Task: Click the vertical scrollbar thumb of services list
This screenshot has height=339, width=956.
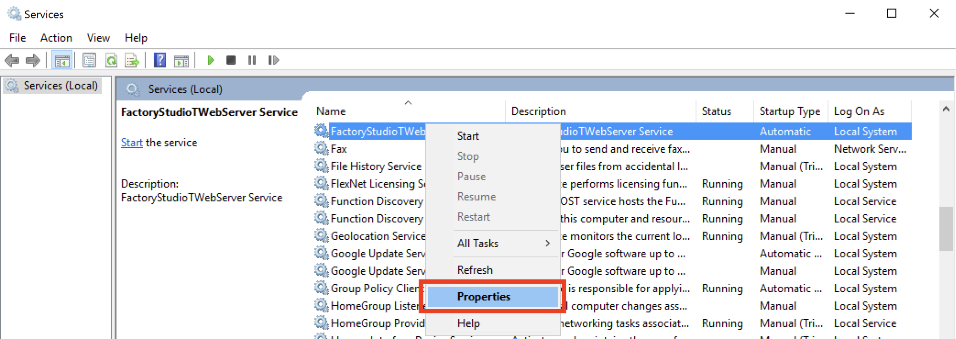Action: [946, 229]
